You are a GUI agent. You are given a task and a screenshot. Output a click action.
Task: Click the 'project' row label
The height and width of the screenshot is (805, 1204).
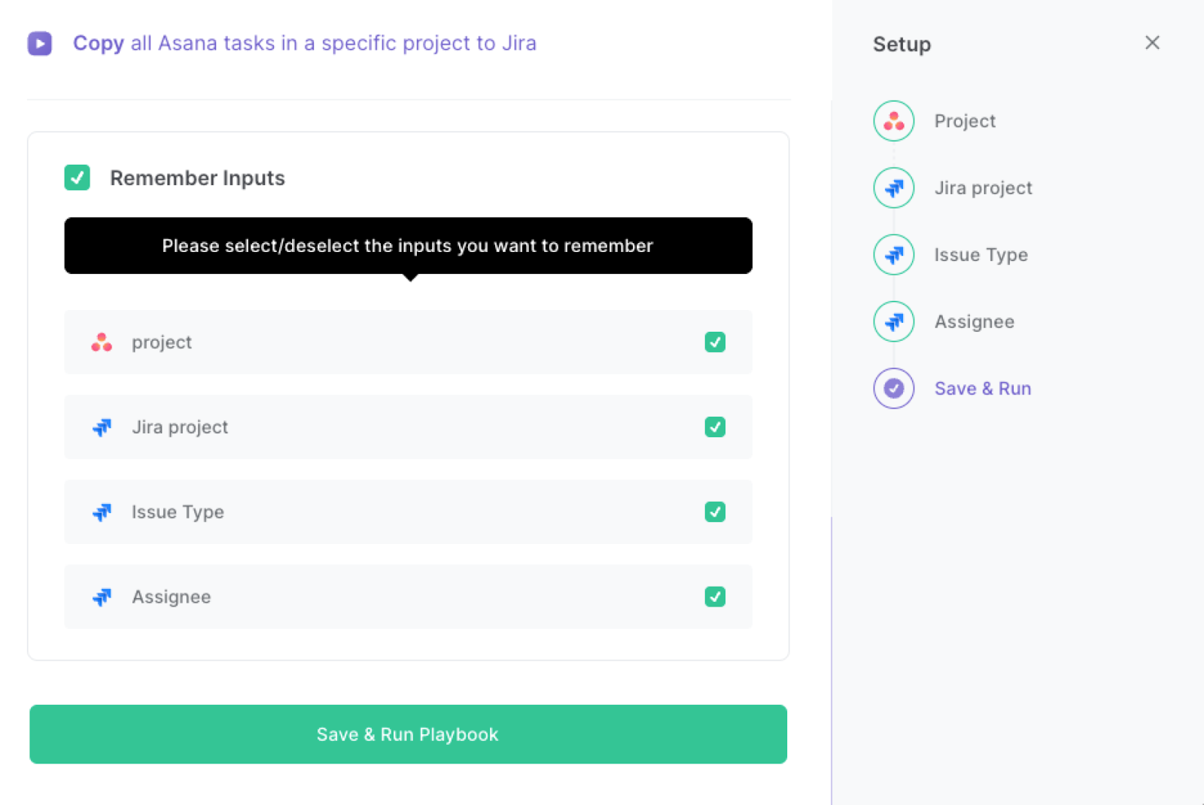162,342
